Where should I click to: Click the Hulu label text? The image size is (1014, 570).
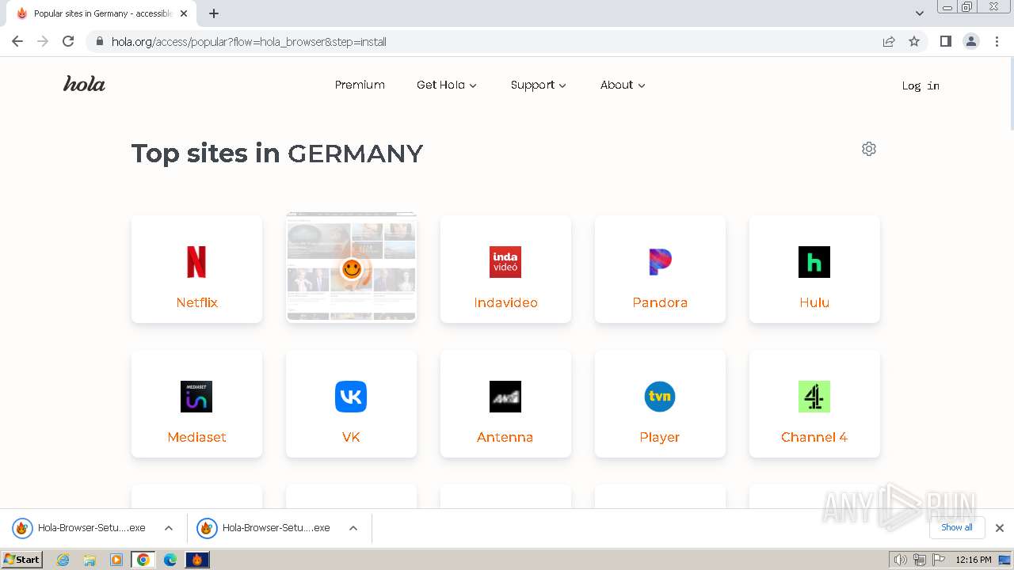pyautogui.click(x=814, y=302)
